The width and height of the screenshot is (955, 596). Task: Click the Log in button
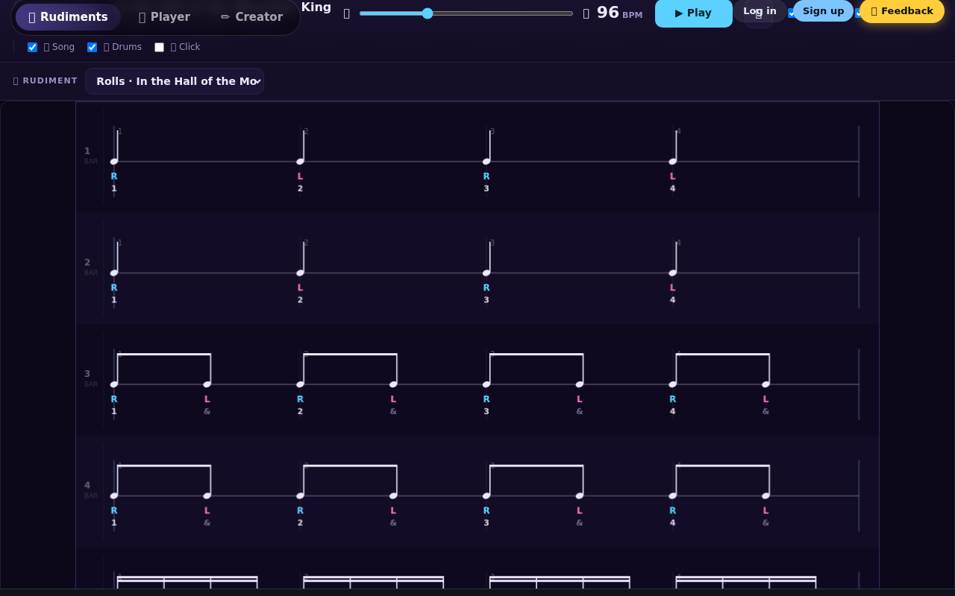760,11
